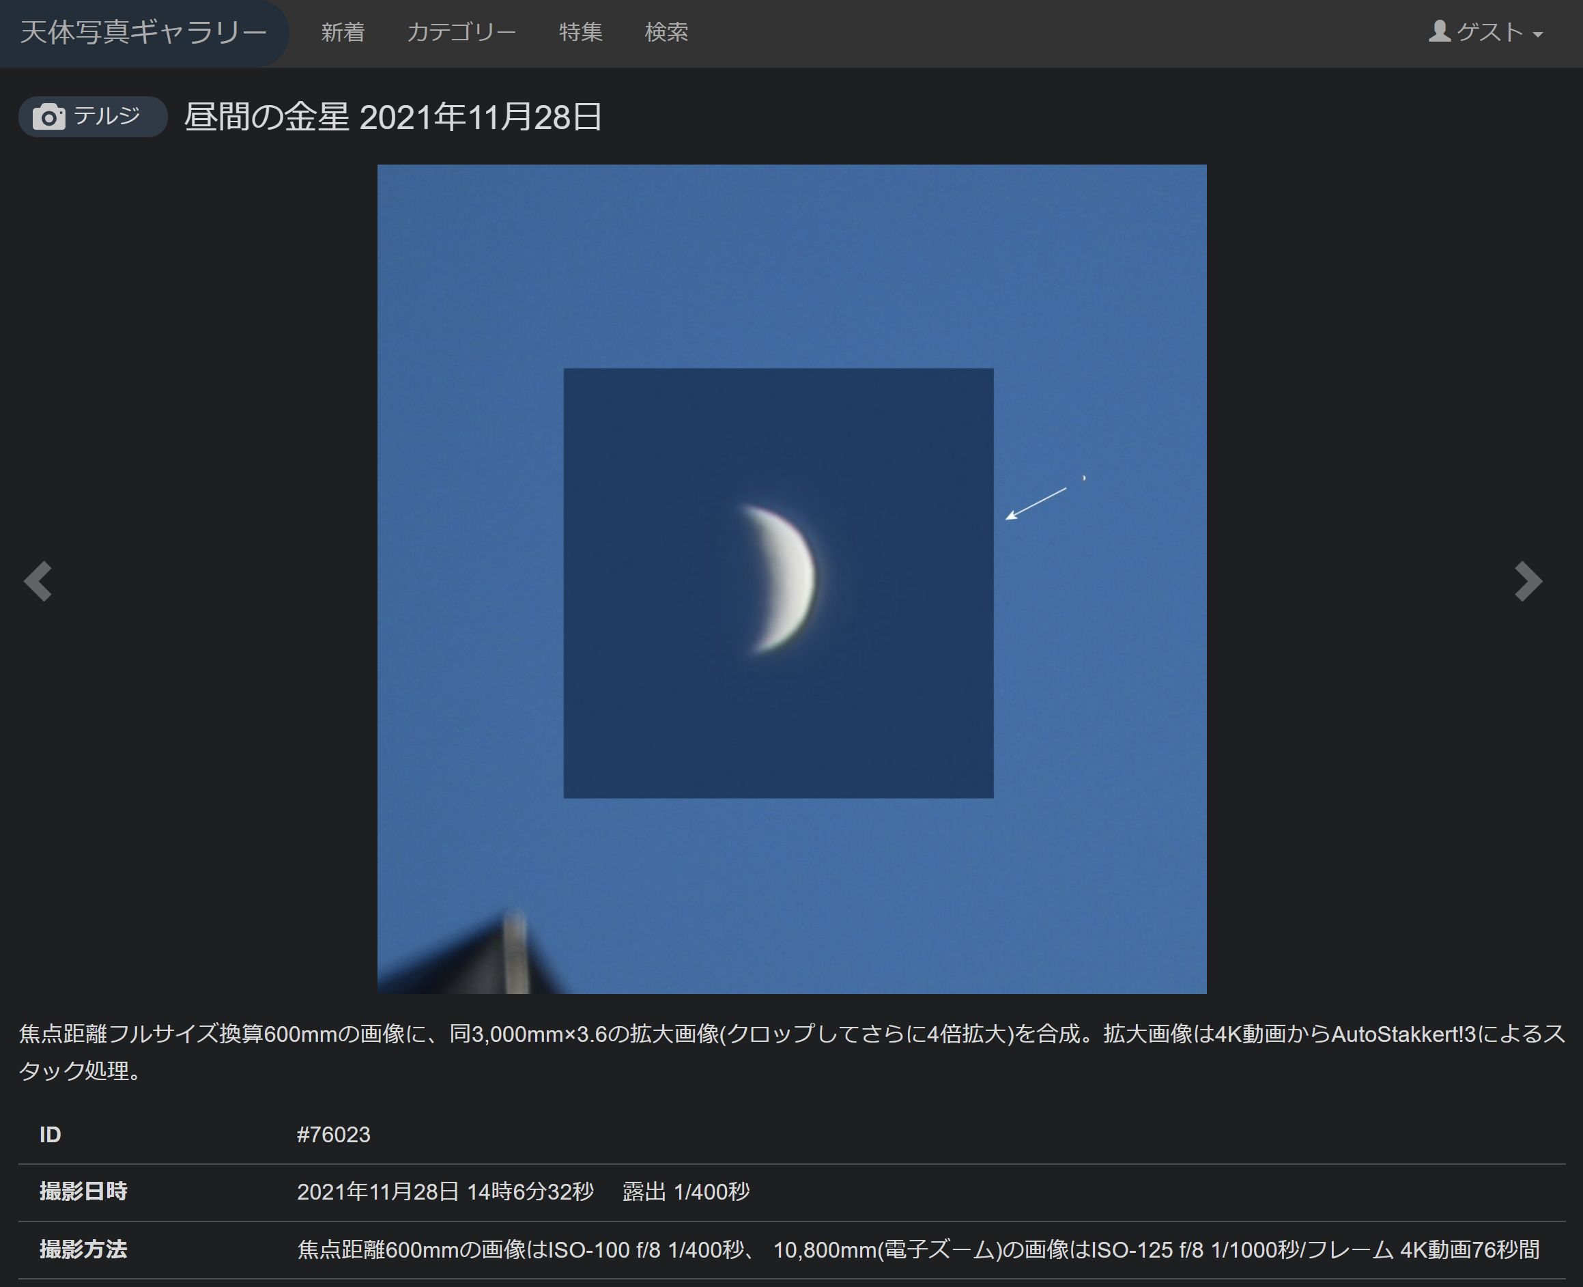Image resolution: width=1583 pixels, height=1287 pixels.
Task: Go to previous photo with left chevron
Action: tap(38, 580)
